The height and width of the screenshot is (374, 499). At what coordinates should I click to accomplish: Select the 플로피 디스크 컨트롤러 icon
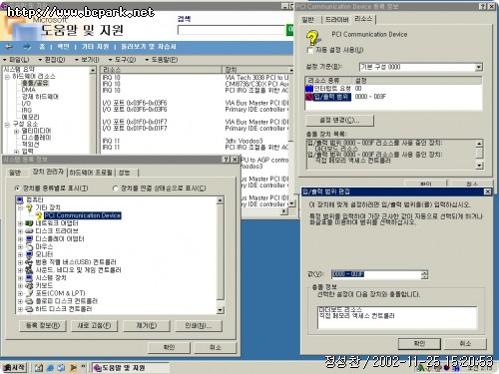click(x=29, y=301)
